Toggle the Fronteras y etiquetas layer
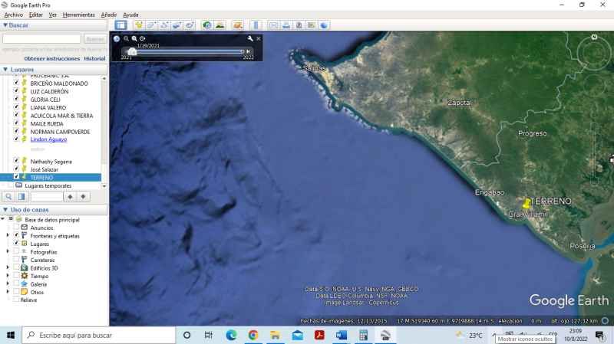The width and height of the screenshot is (614, 344). [x=16, y=235]
